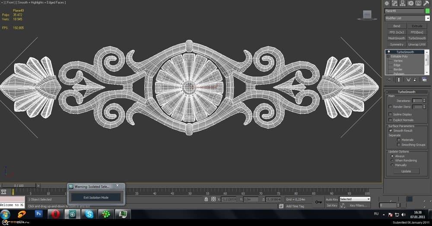Select the Manually update radio option
432x226 pixels.
392,165
